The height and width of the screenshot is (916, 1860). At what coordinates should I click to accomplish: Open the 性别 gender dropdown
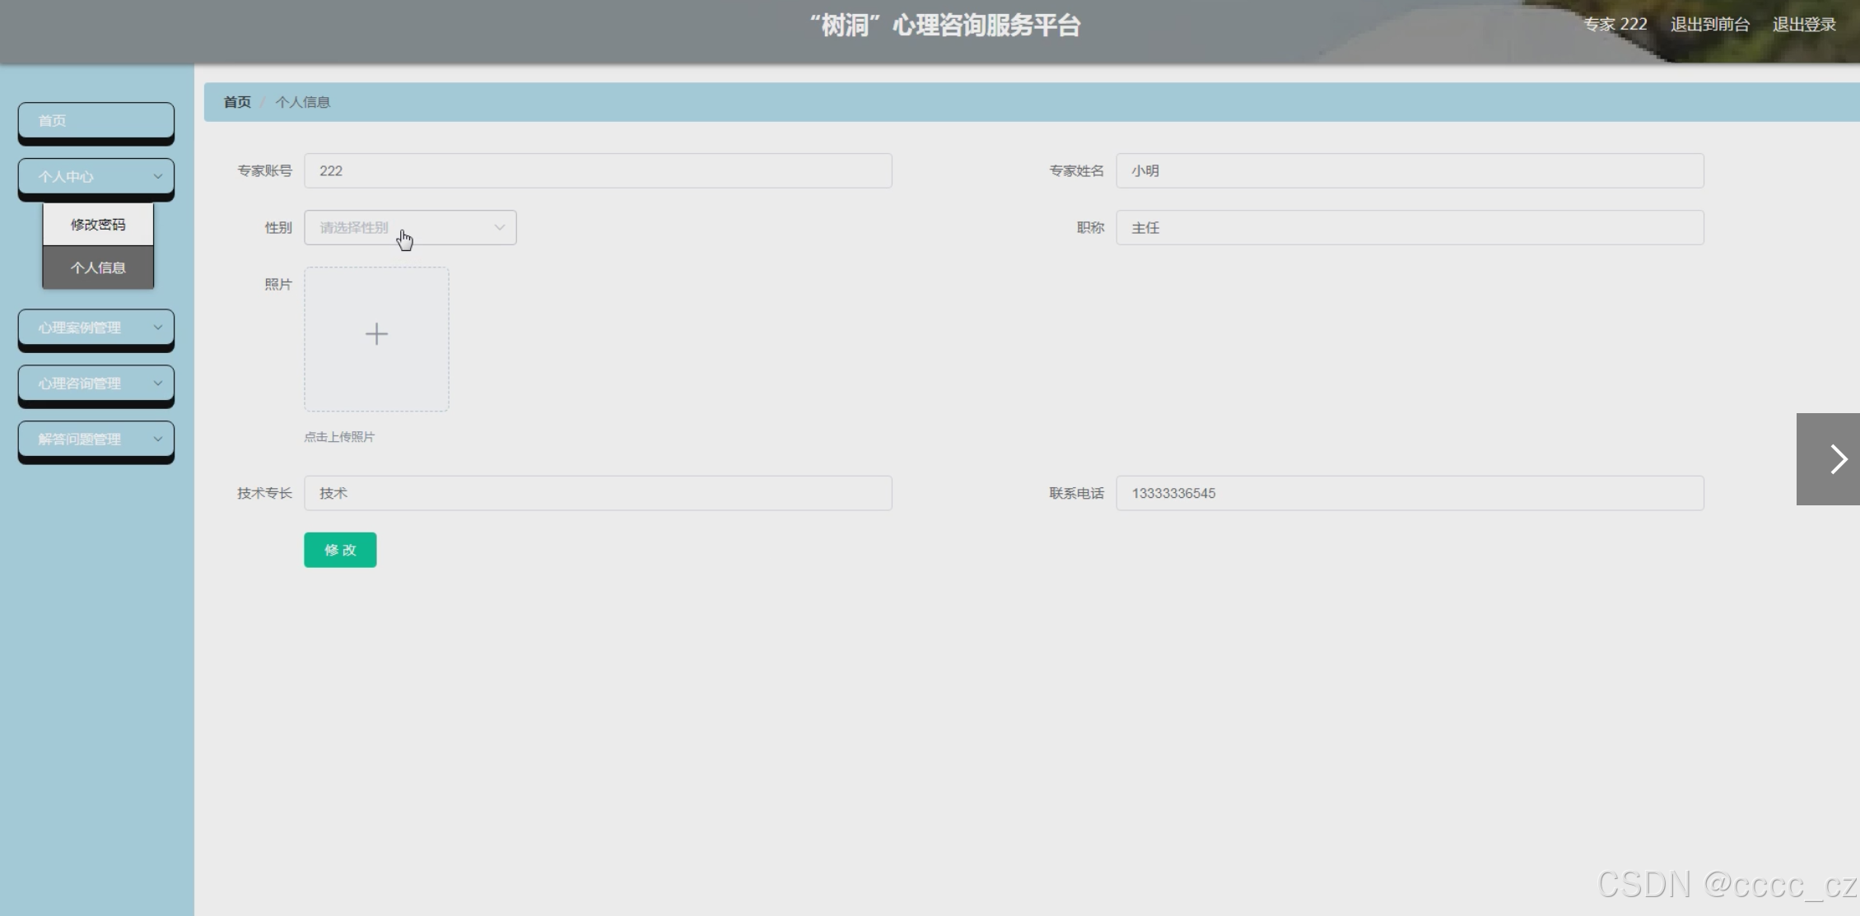click(410, 228)
